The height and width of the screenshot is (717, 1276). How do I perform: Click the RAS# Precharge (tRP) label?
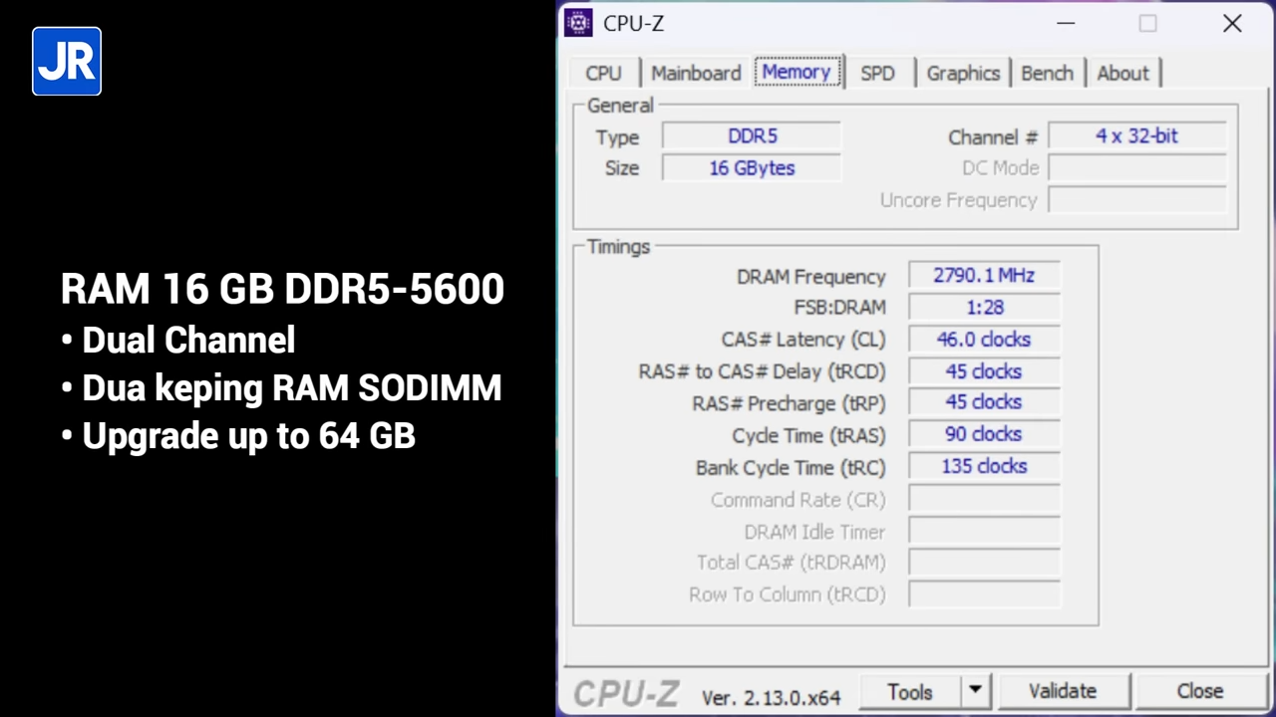[789, 403]
